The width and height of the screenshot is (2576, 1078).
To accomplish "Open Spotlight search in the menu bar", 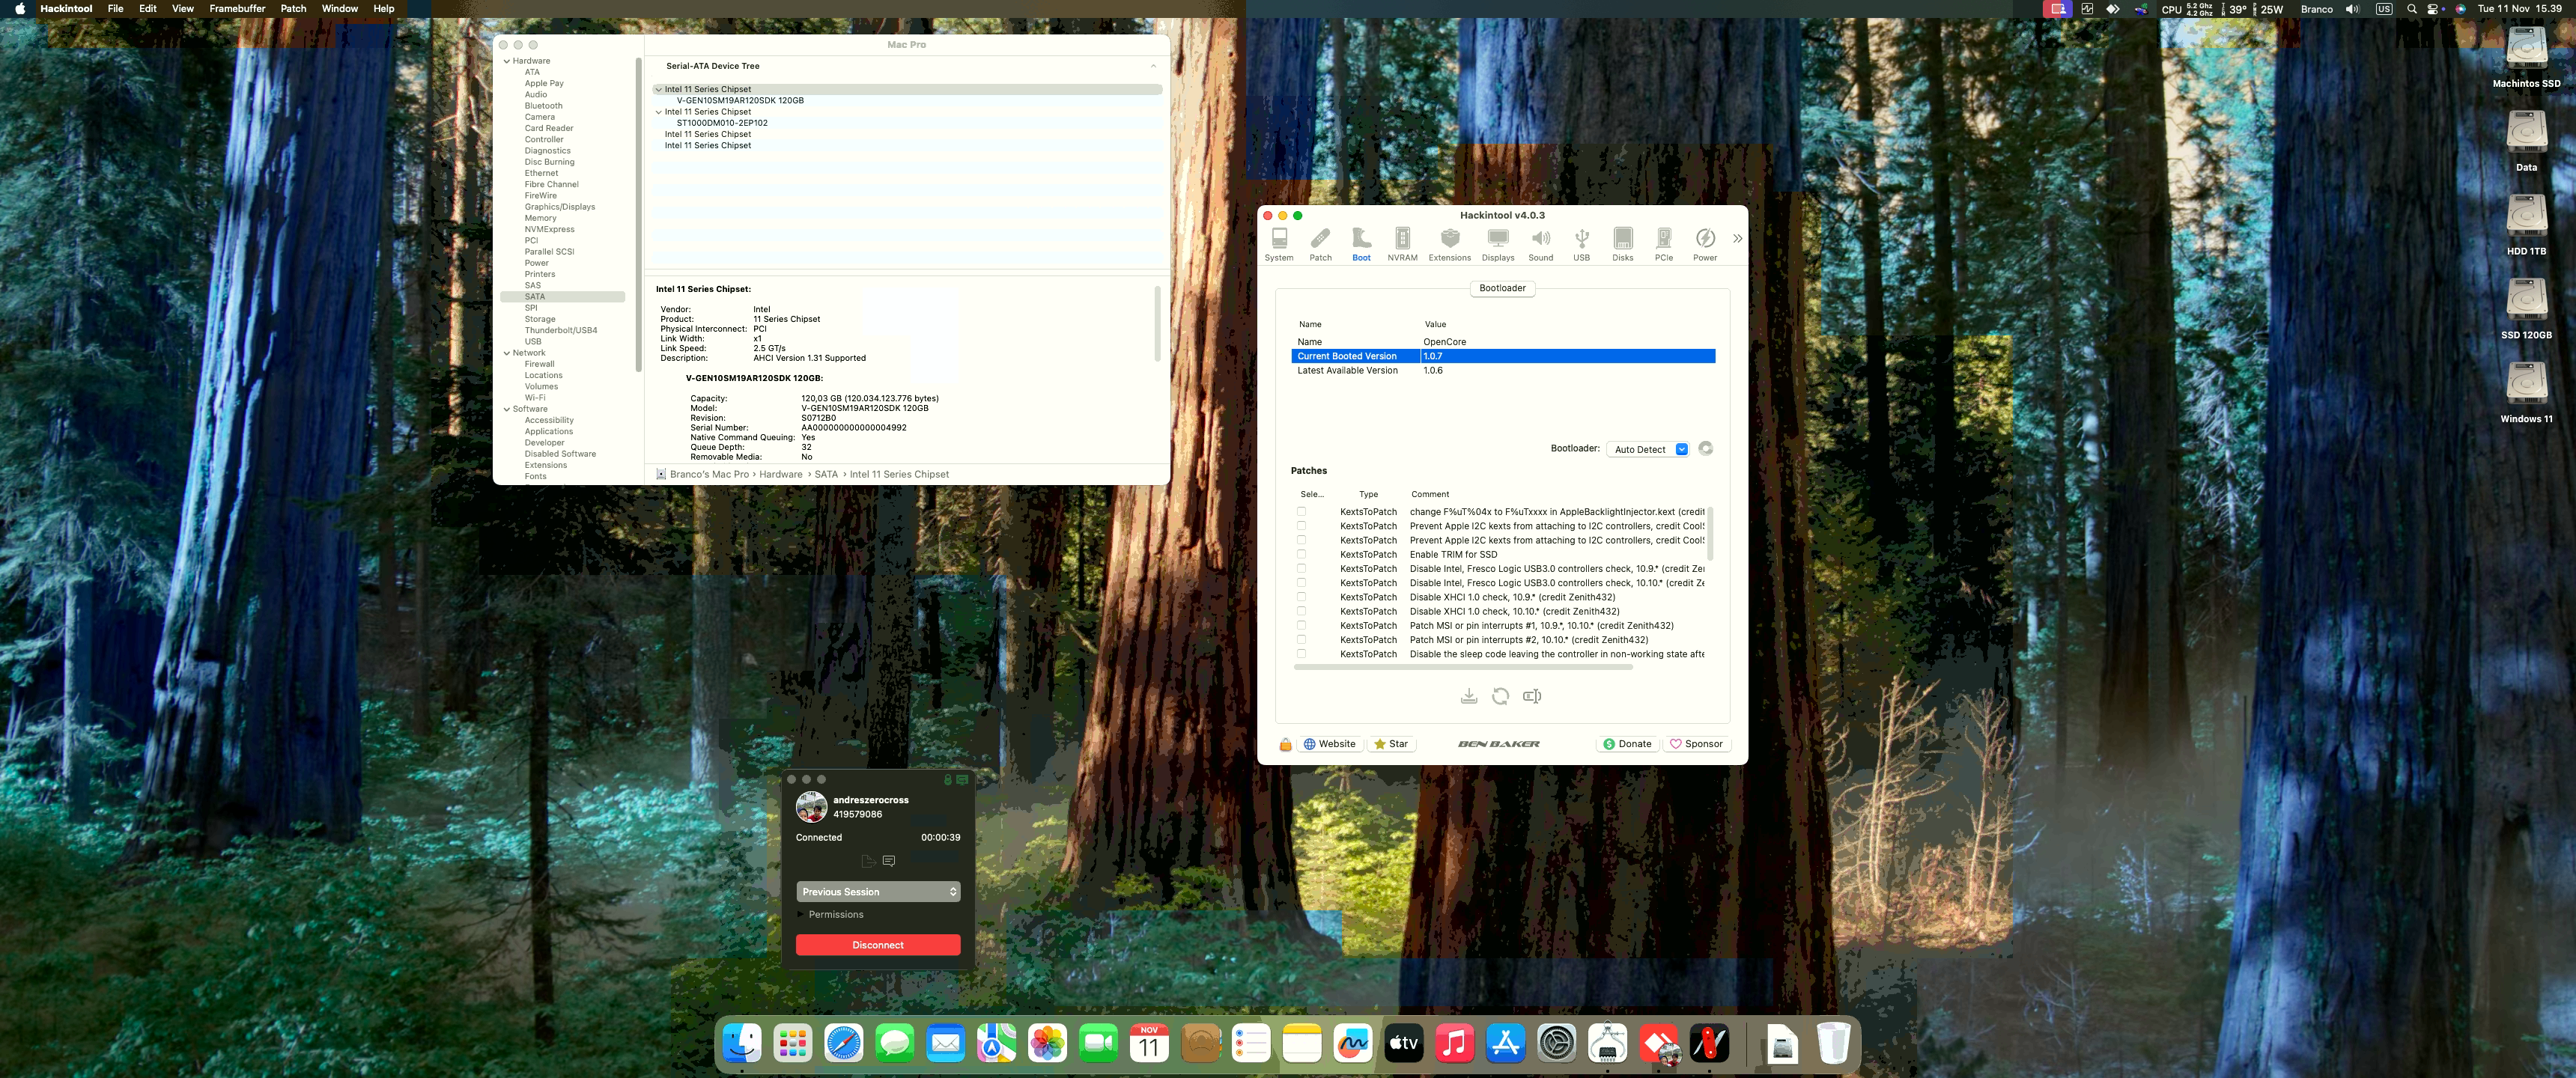I will tap(2411, 9).
